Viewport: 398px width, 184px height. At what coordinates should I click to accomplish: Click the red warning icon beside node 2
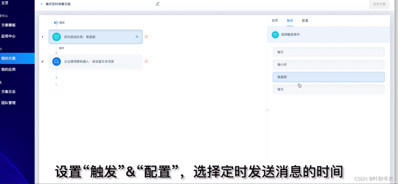[x=146, y=61]
